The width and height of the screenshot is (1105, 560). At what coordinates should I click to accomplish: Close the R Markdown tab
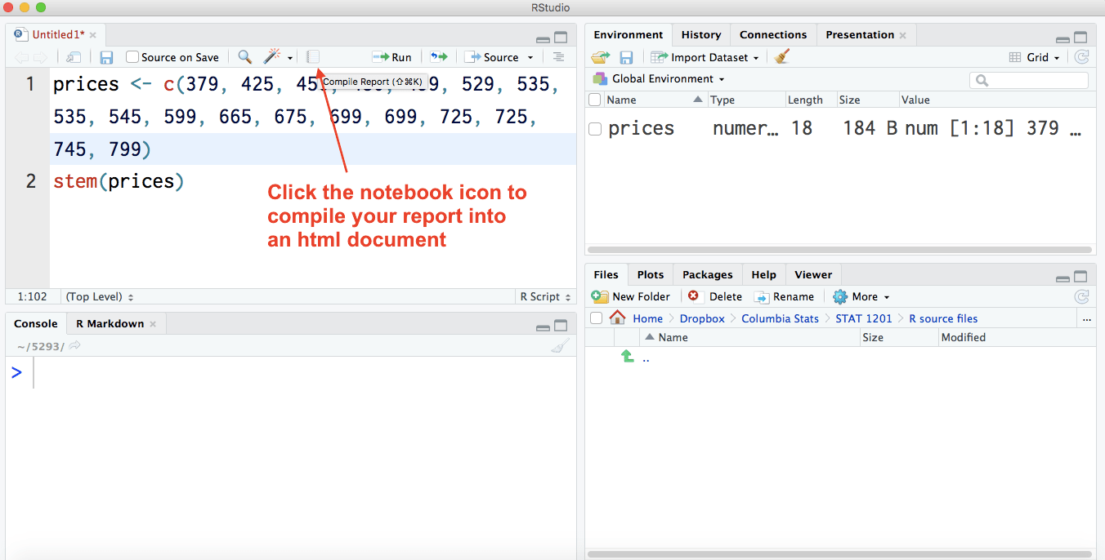pyautogui.click(x=154, y=324)
